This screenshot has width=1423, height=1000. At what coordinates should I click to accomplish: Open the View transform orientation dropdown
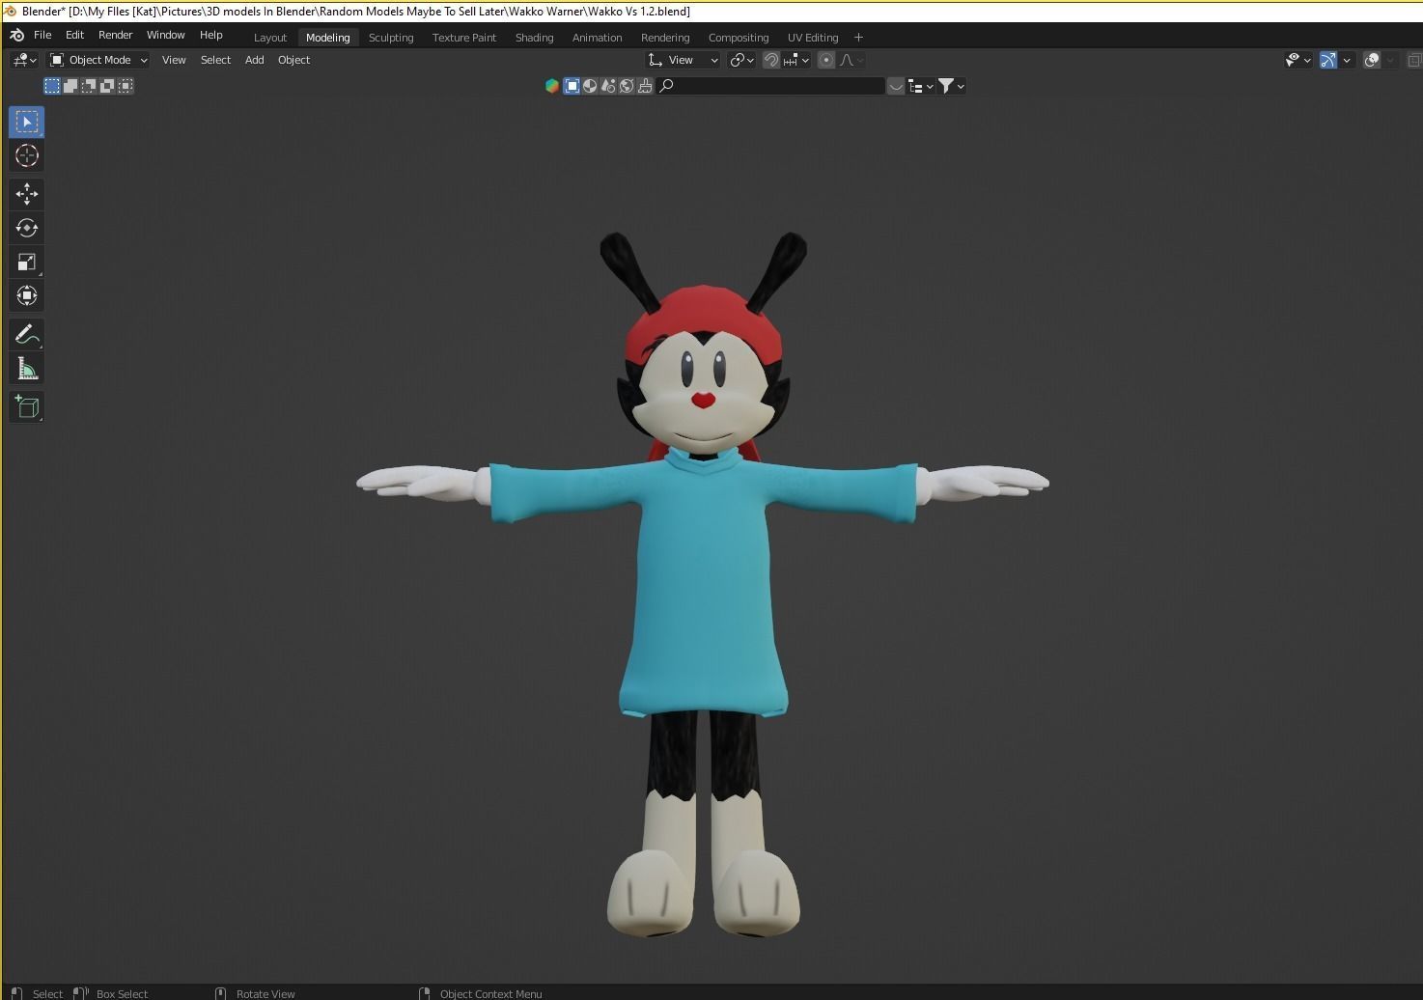(683, 60)
